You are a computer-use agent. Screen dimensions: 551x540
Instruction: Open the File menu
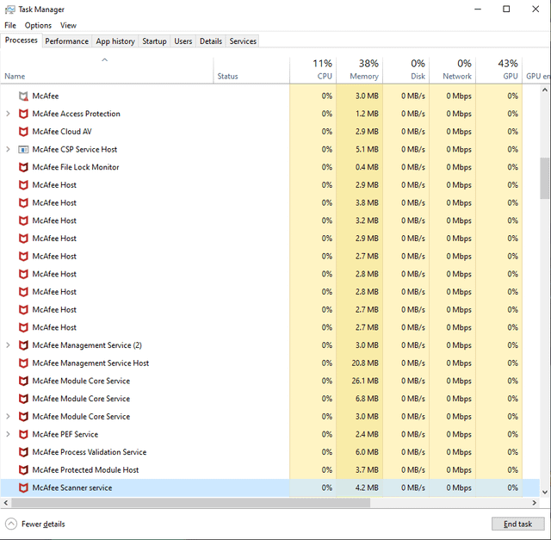tap(10, 25)
